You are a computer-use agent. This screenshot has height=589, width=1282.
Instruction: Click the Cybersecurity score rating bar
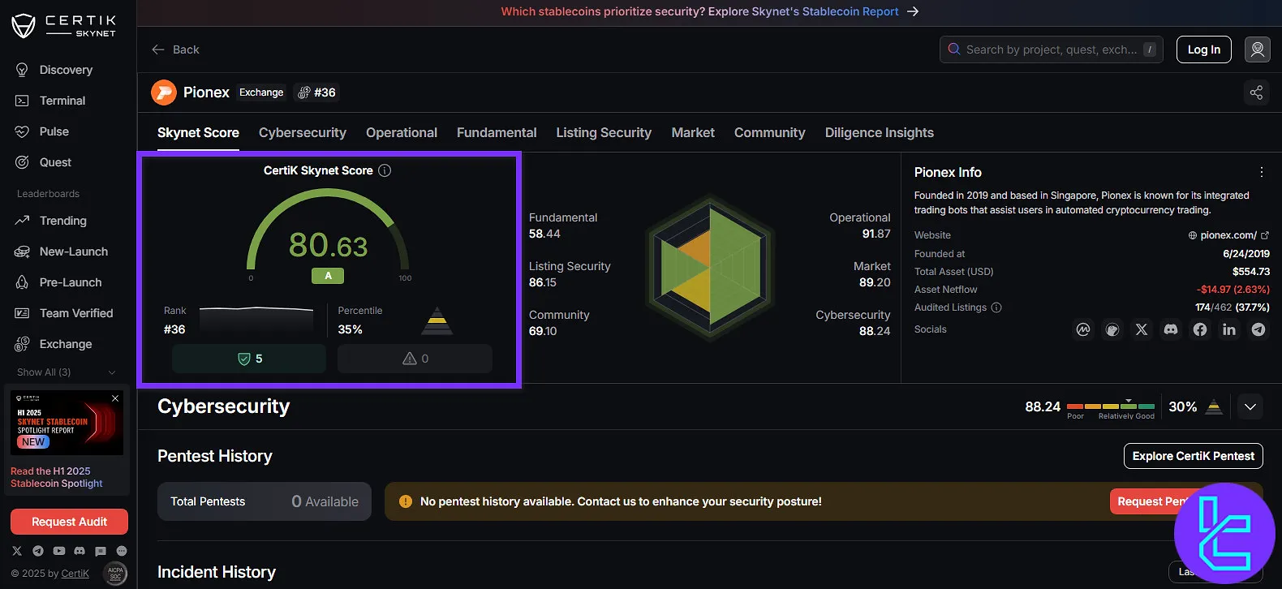click(x=1110, y=406)
